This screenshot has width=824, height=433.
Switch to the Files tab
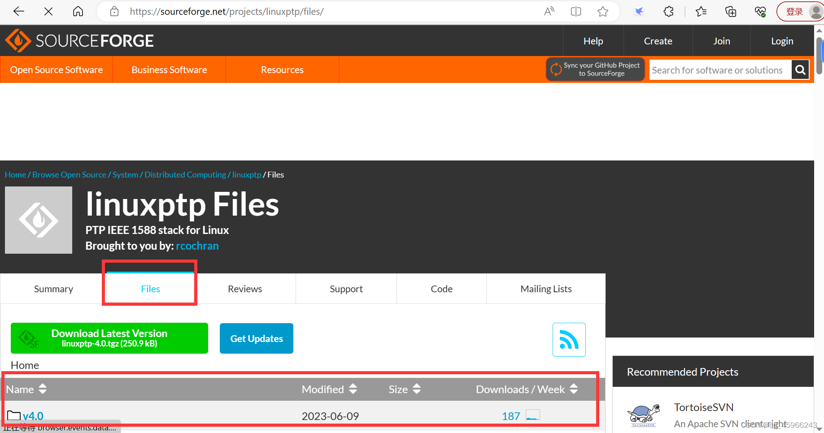coord(150,289)
